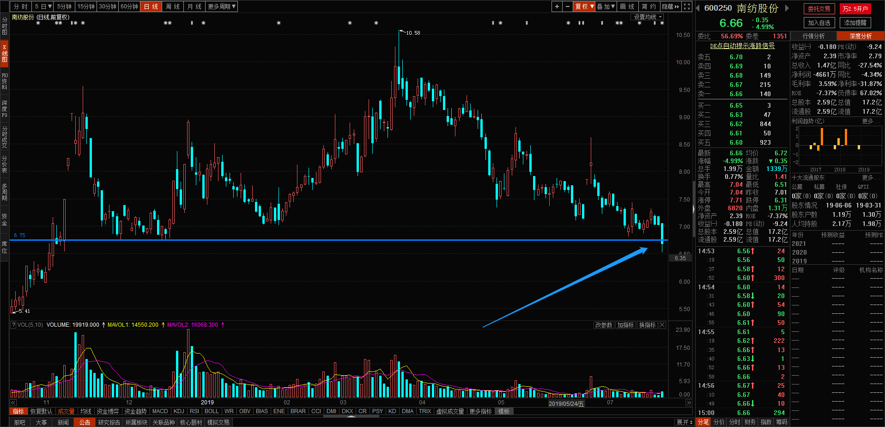Zoom out chart with minus button
The image size is (885, 427).
(x=568, y=6)
